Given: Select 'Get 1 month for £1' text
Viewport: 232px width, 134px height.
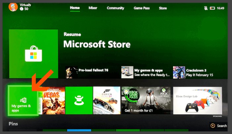Looking at the screenshot, I should click(138, 111).
